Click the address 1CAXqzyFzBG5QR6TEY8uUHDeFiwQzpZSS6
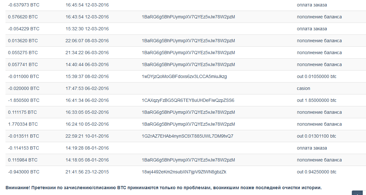The height and width of the screenshot is (195, 366). point(188,100)
